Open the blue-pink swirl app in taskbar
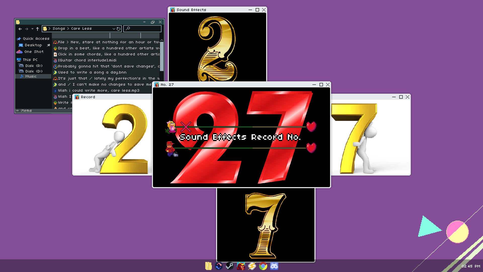The height and width of the screenshot is (272, 483). (x=219, y=266)
